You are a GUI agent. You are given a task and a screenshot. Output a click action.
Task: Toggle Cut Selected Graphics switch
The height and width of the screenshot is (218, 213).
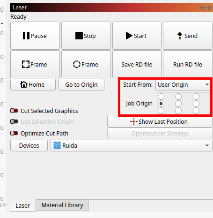click(x=14, y=111)
